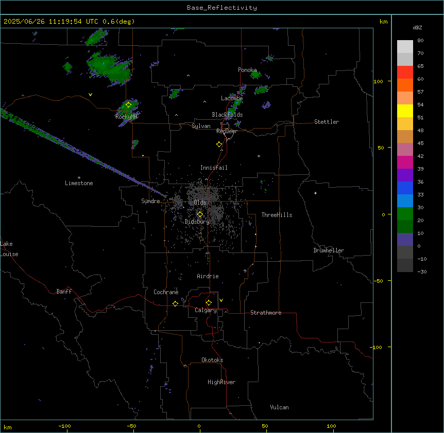Select the bright yellow legend color band

tap(405, 111)
